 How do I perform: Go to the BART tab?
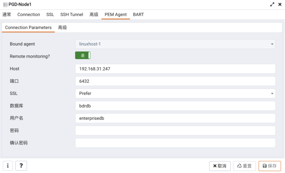click(x=138, y=15)
